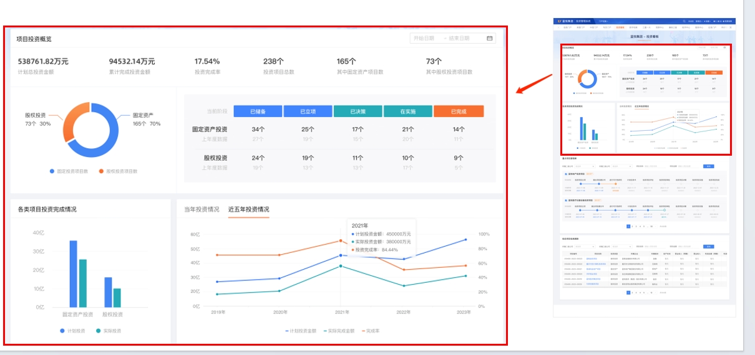Click the 2022年 x-axis label
The width and height of the screenshot is (755, 355).
pyautogui.click(x=404, y=312)
